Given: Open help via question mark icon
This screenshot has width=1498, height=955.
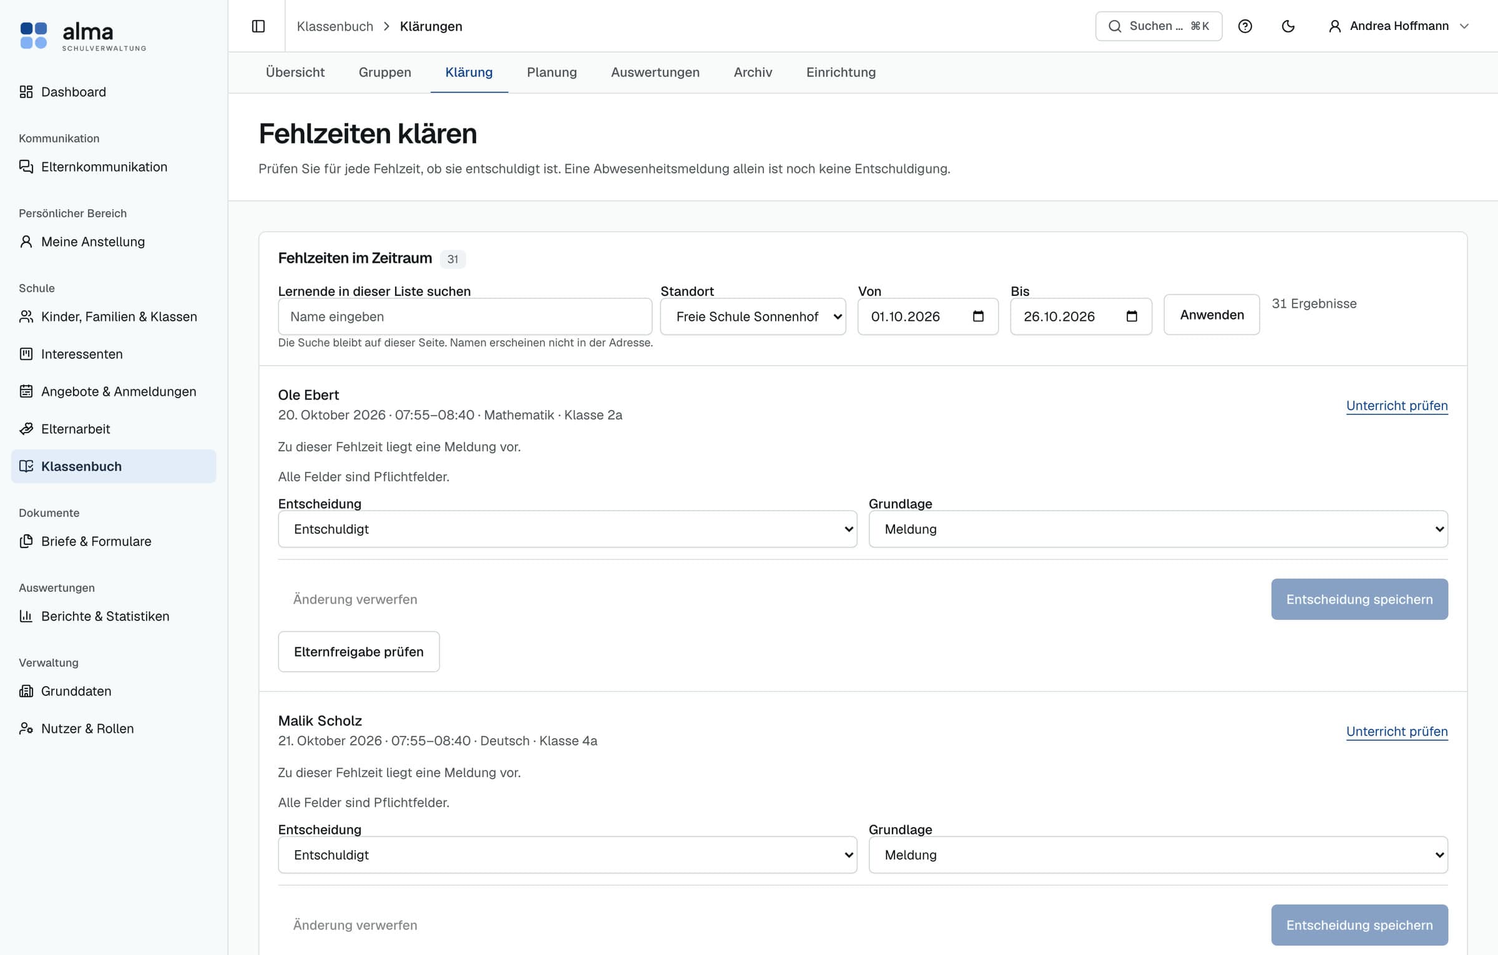Looking at the screenshot, I should 1245,26.
